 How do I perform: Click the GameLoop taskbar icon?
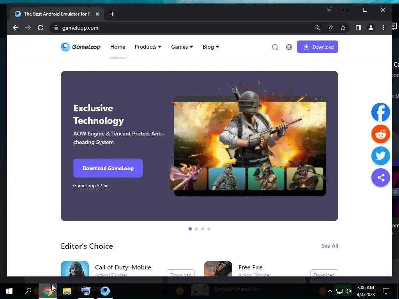click(x=105, y=291)
